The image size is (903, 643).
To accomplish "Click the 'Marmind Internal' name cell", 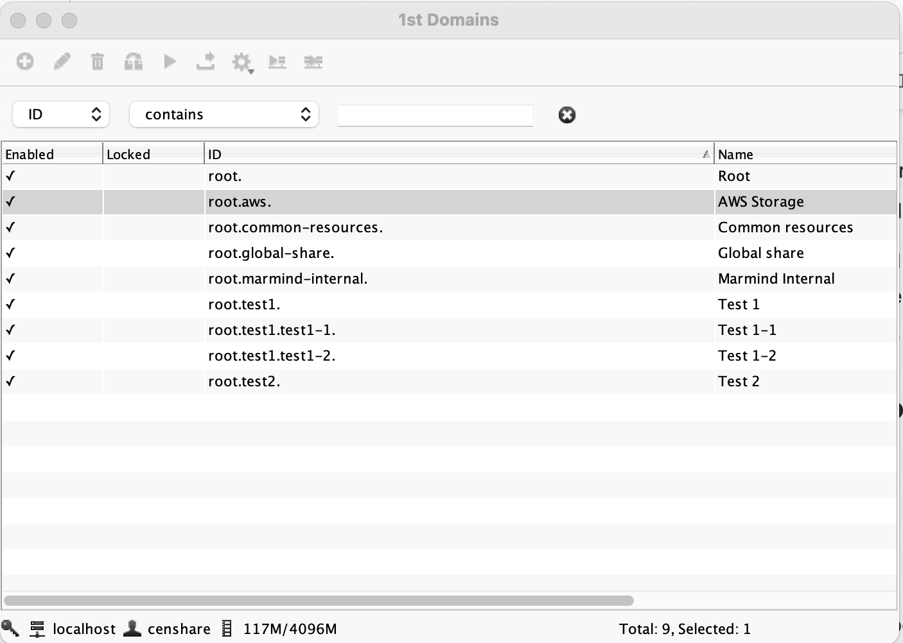I will click(805, 279).
